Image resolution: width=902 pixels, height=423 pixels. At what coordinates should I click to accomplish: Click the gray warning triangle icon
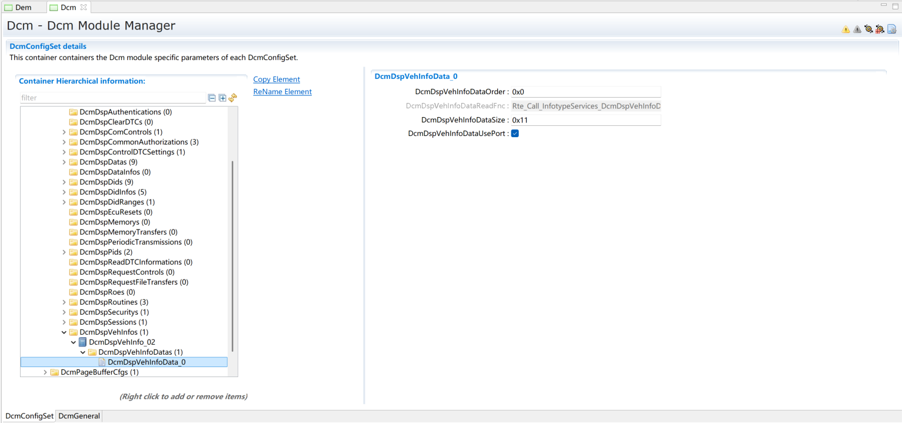(857, 29)
